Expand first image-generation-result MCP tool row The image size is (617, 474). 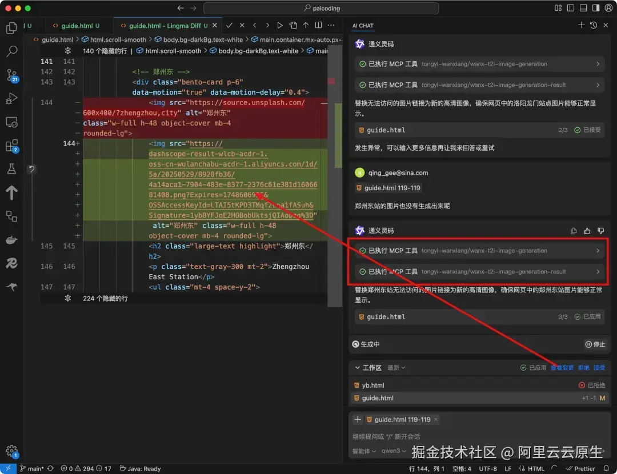[x=479, y=85]
